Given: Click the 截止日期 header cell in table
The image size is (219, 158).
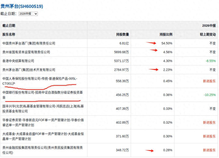Looking at the screenshot, I should click(x=9, y=26).
